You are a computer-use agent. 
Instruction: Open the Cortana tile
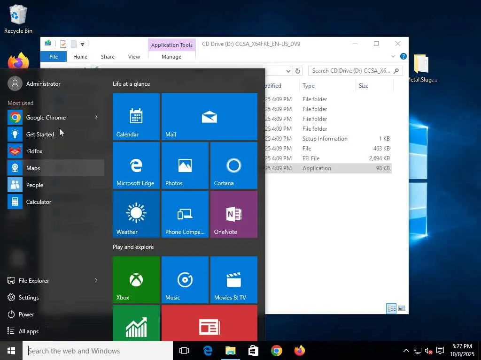pyautogui.click(x=234, y=165)
